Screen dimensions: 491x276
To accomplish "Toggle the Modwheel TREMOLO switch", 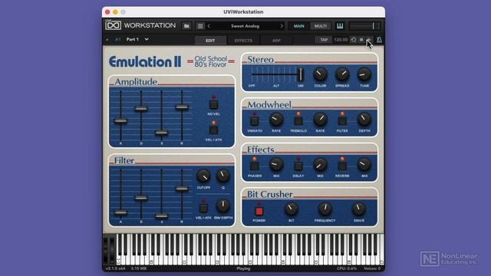I will click(298, 121).
